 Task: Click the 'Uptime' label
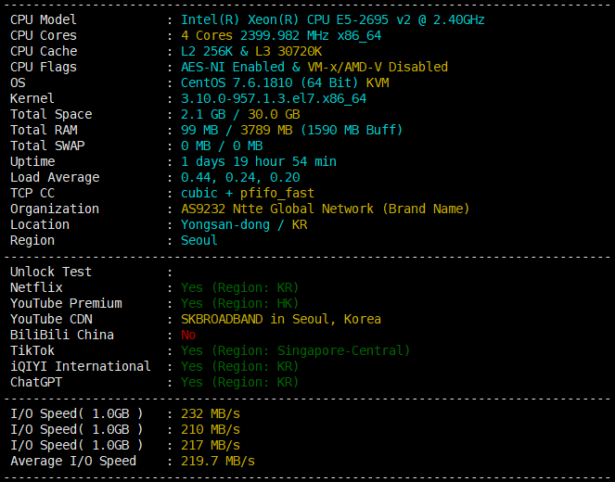[32, 161]
